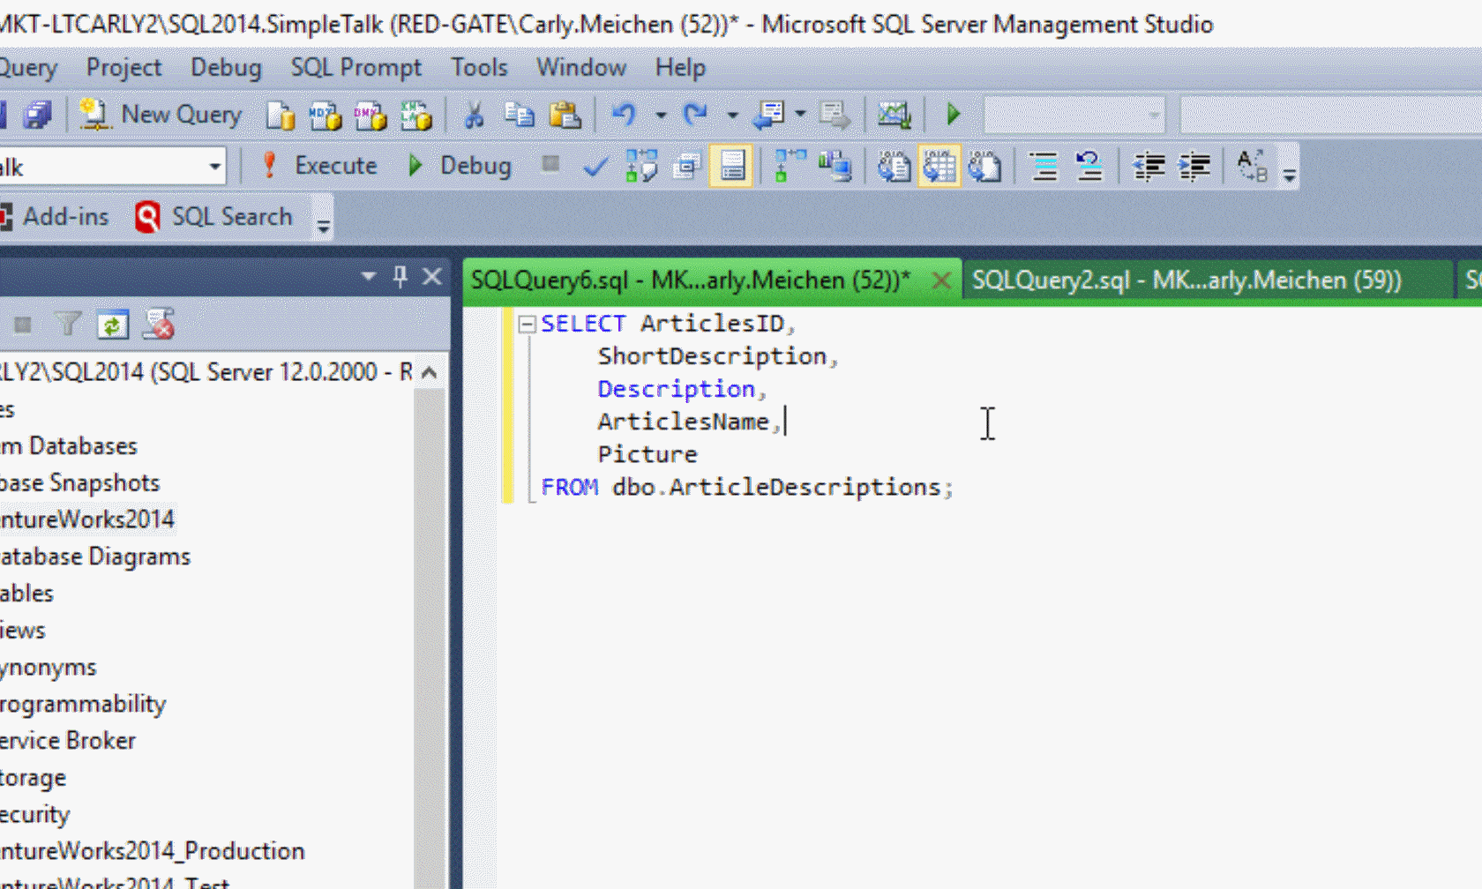This screenshot has height=889, width=1482.
Task: Click the Copy toolbar icon
Action: [519, 115]
